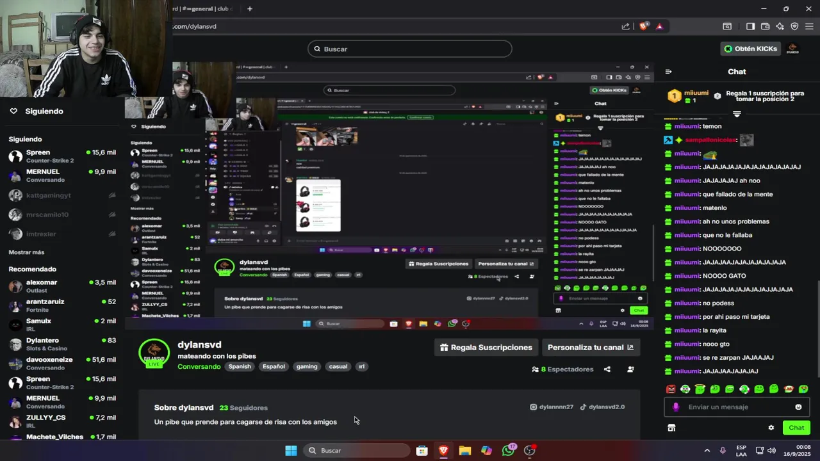This screenshot has height=461, width=820.
Task: Open the emoji picker smiley icon
Action: point(798,407)
